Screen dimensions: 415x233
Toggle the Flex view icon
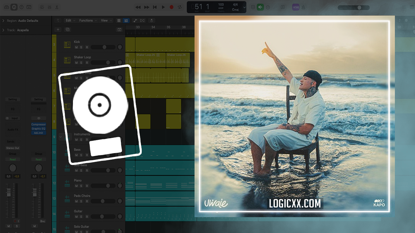tap(142, 20)
